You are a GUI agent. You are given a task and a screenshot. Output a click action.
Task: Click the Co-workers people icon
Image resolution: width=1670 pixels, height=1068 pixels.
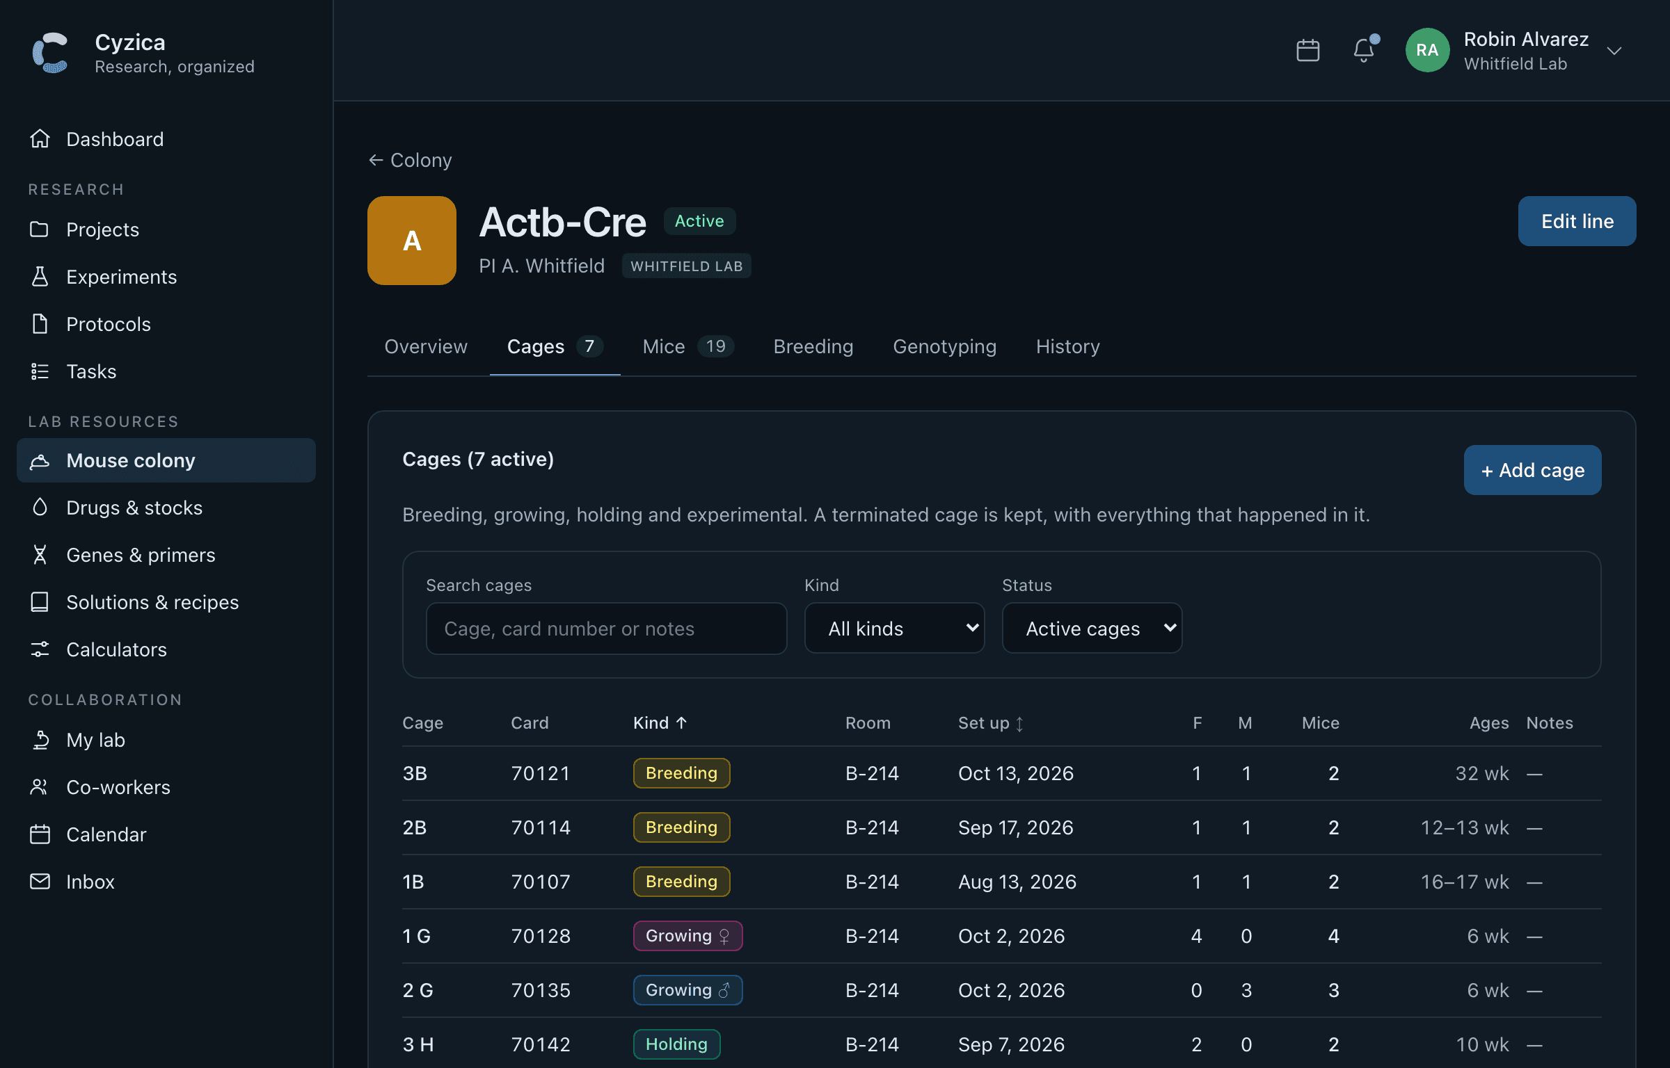(x=40, y=787)
